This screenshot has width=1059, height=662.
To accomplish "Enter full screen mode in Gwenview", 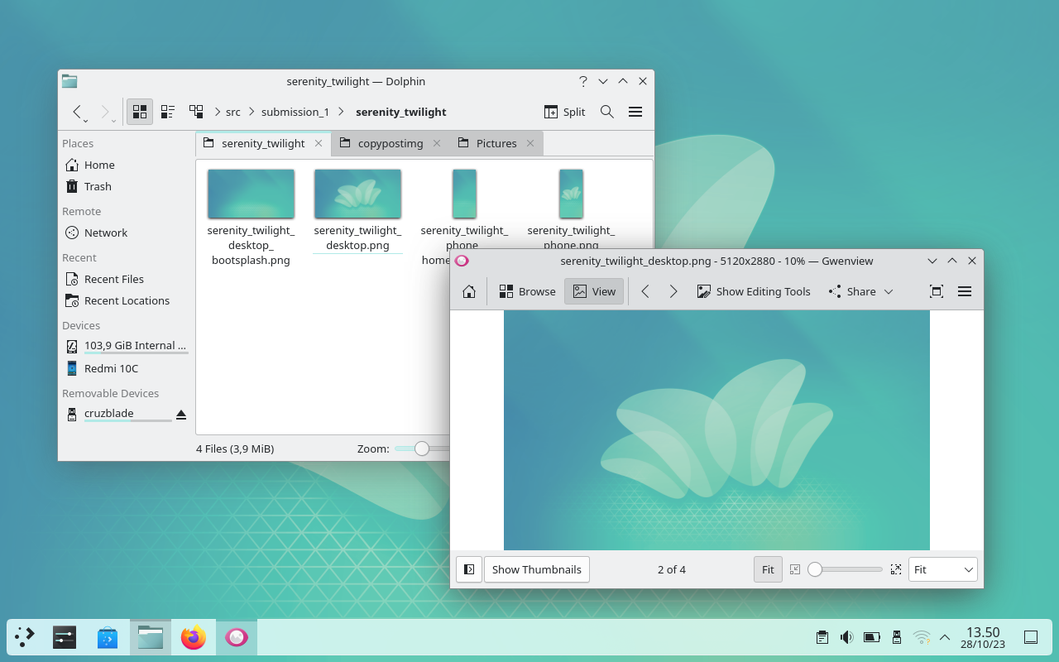I will click(936, 291).
